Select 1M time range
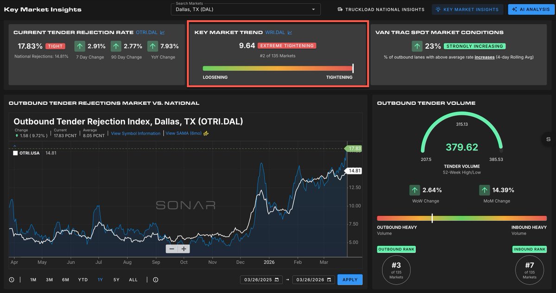This screenshot has width=556, height=293. [x=33, y=280]
